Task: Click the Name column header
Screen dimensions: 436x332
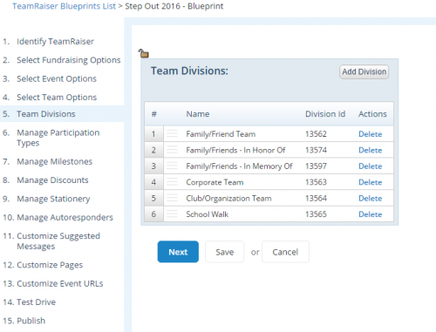Action: tap(198, 114)
